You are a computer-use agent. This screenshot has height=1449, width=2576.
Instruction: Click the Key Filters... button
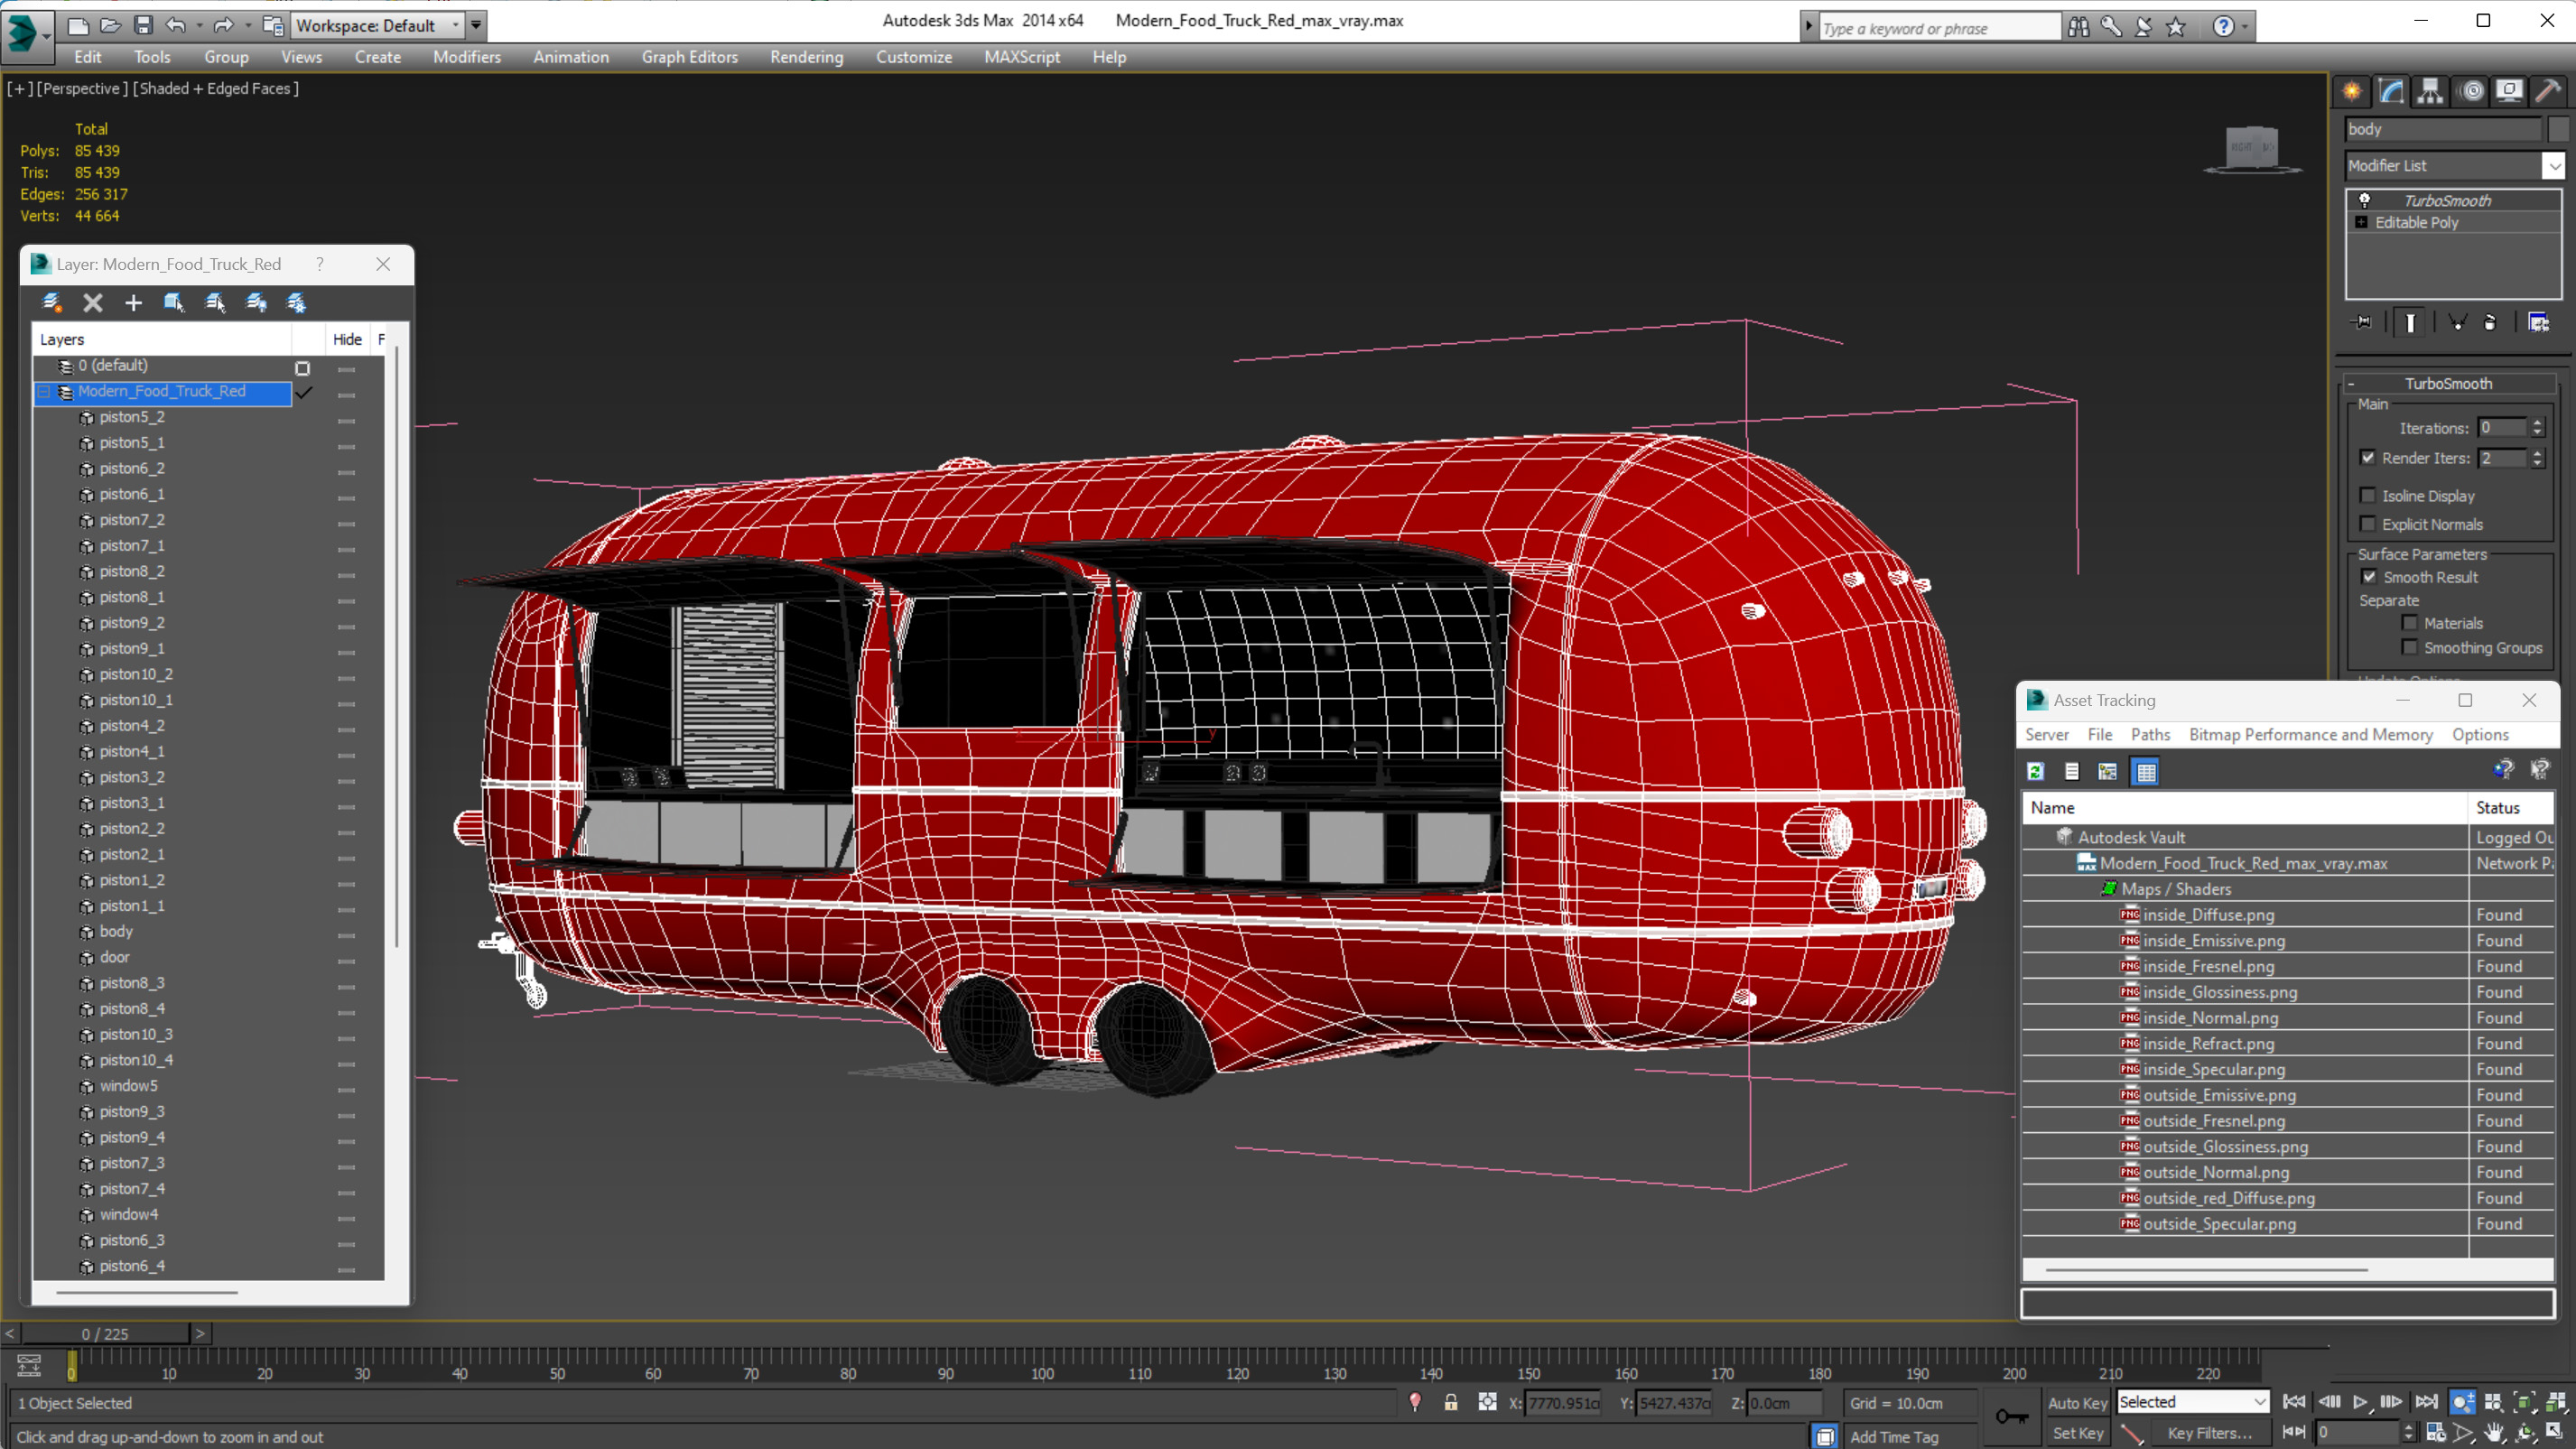(2209, 1432)
